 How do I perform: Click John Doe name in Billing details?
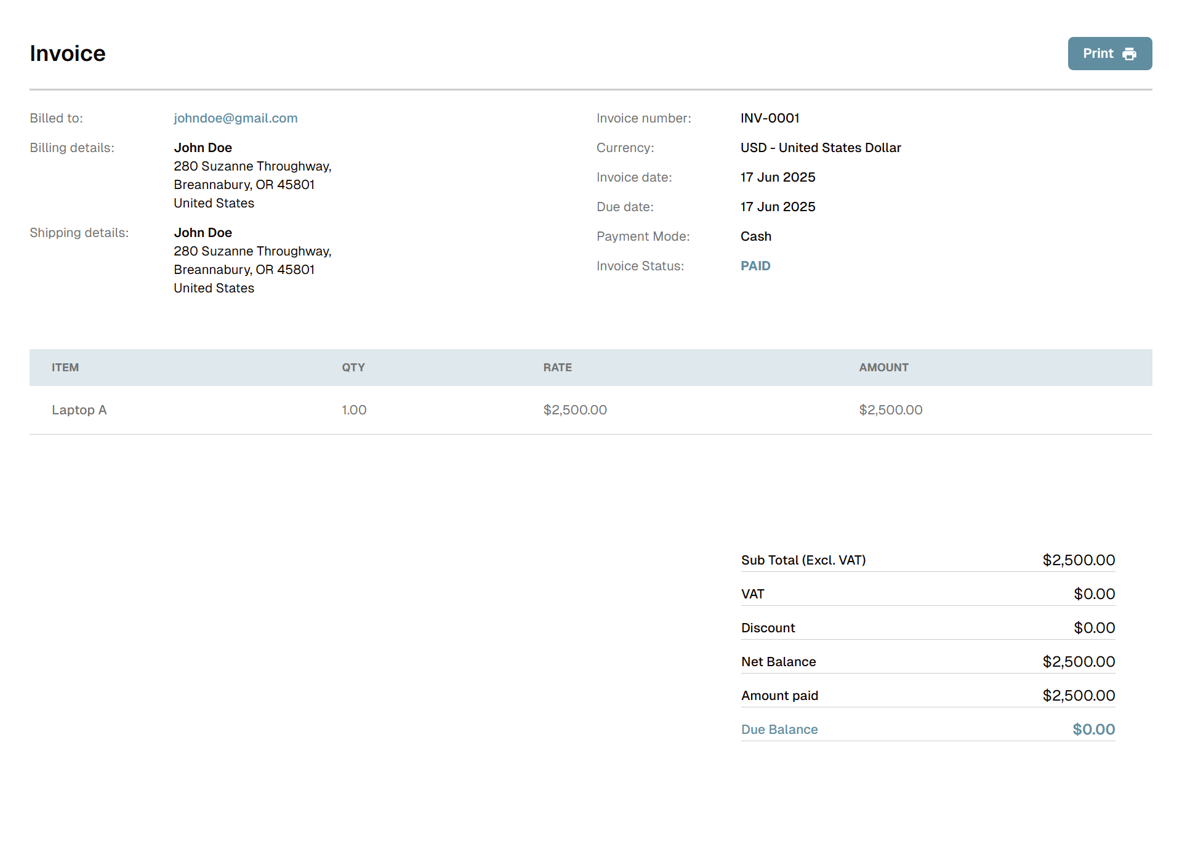tap(203, 148)
